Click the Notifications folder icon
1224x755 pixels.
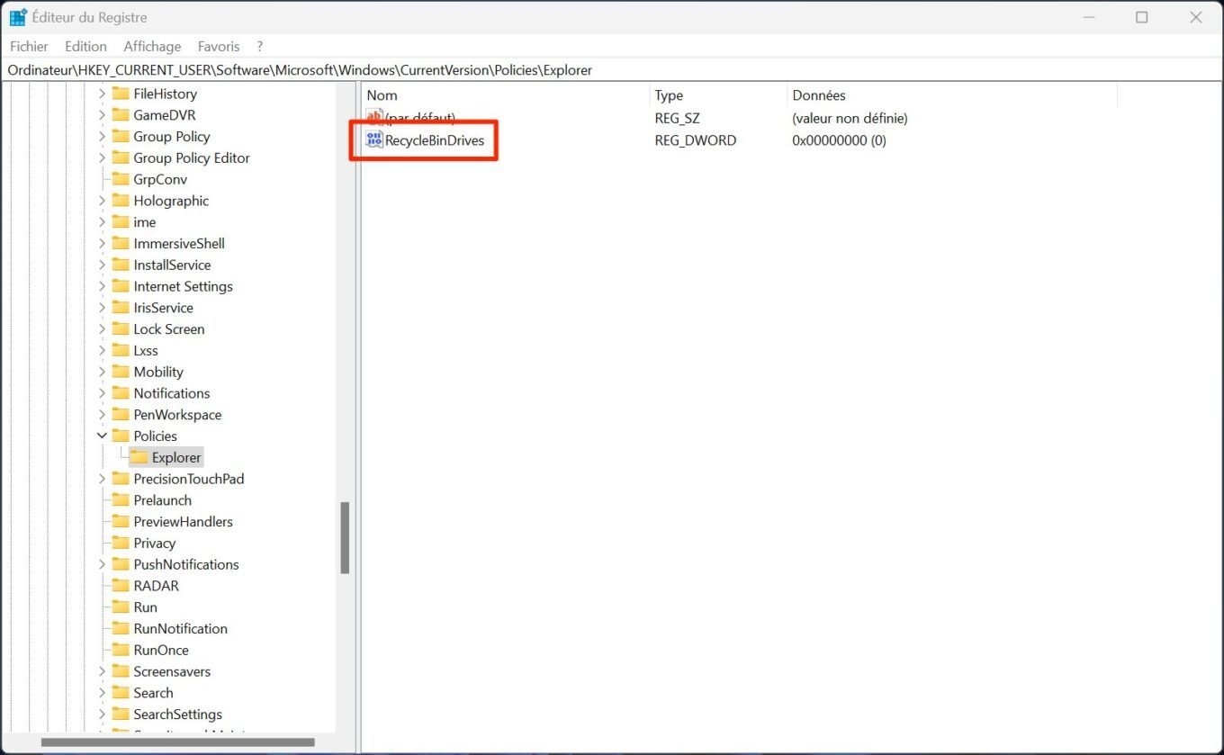coord(121,393)
